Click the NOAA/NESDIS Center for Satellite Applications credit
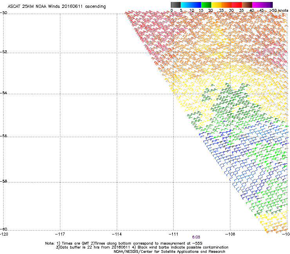The width and height of the screenshot is (290, 254). (x=169, y=252)
